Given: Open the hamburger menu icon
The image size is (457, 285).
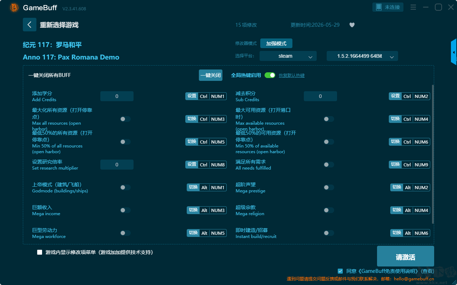Looking at the screenshot, I should (413, 7).
